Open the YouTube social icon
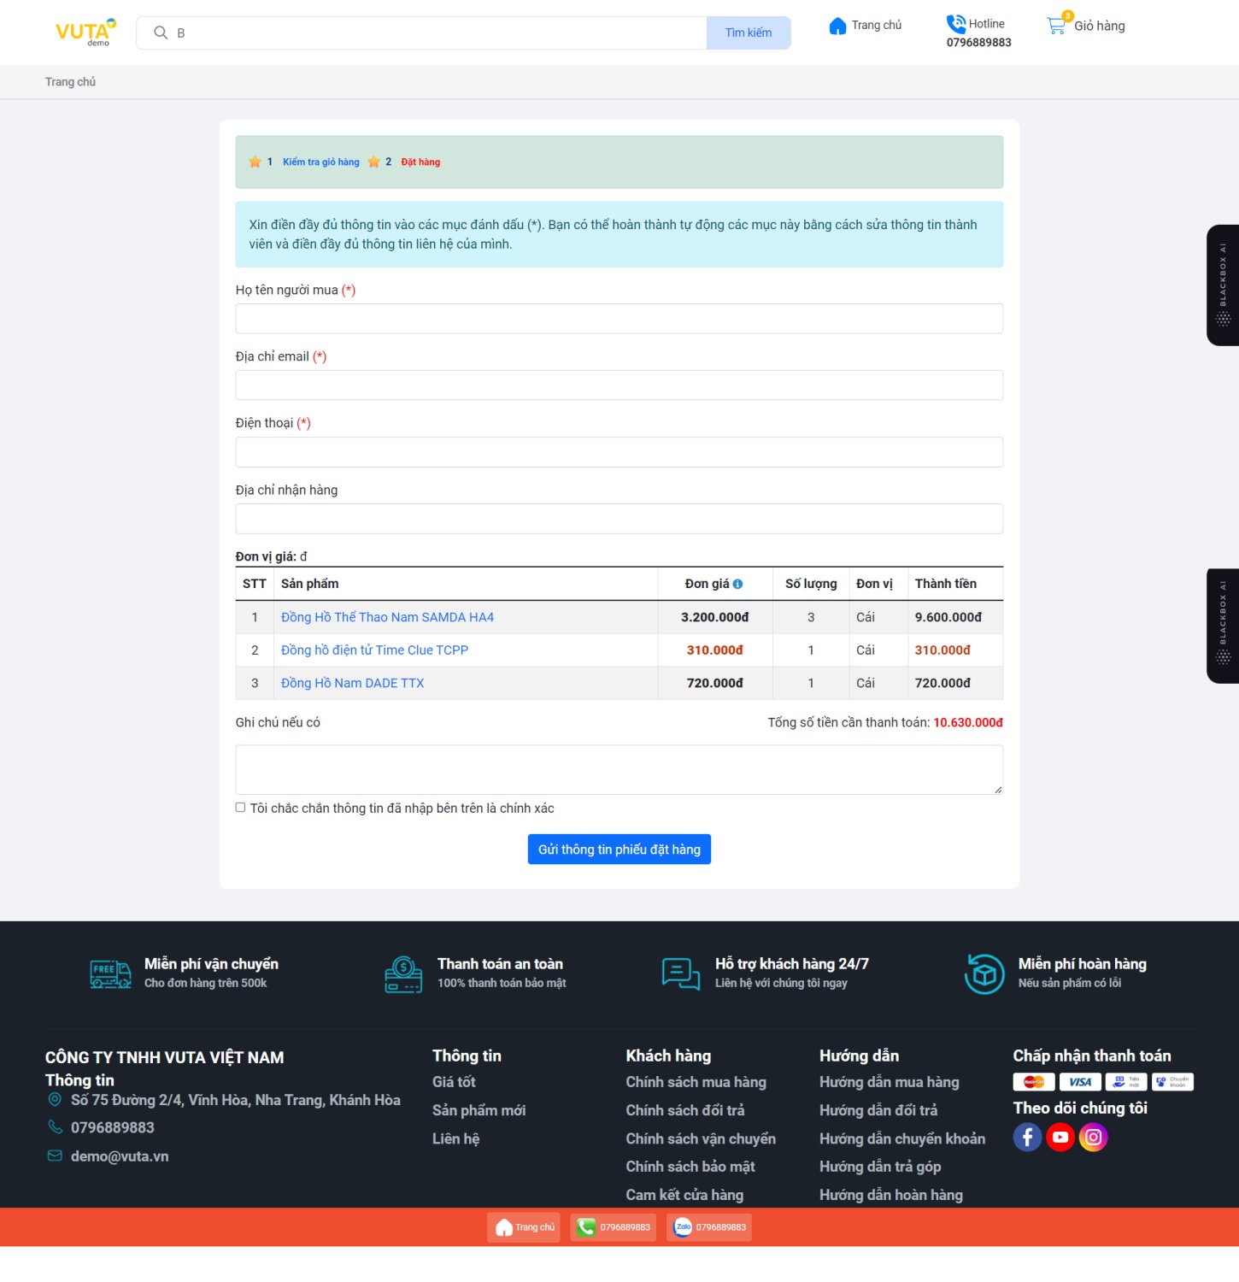The image size is (1239, 1282). (x=1060, y=1138)
